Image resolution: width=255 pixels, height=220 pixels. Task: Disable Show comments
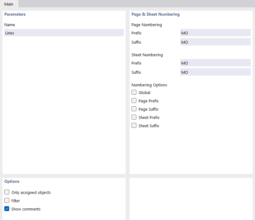(7, 209)
